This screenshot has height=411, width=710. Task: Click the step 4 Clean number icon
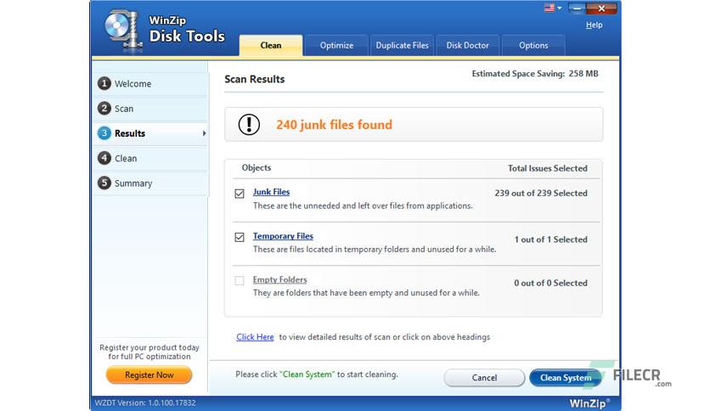click(104, 158)
